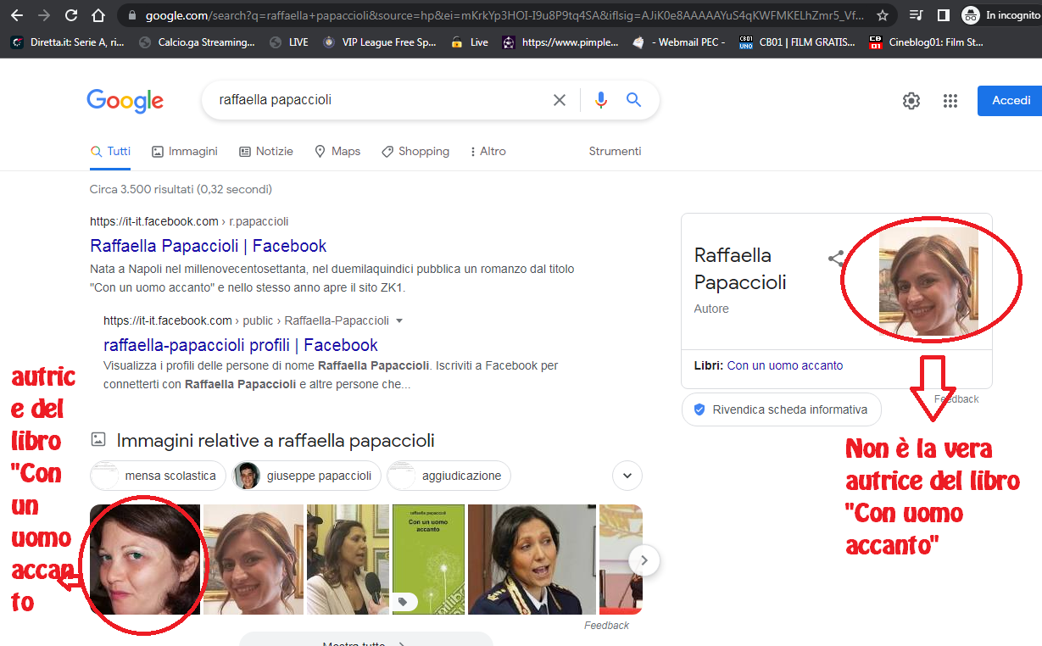Open Google settings gear icon

[x=911, y=101]
